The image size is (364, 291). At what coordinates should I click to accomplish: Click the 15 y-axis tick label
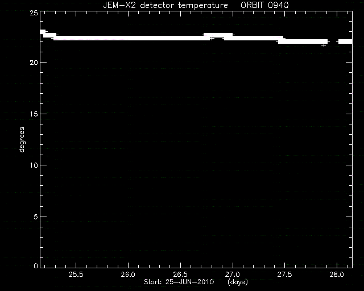coord(34,114)
